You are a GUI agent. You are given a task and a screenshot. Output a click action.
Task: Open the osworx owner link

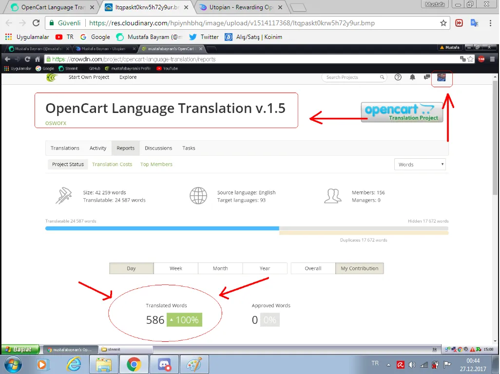click(x=56, y=123)
